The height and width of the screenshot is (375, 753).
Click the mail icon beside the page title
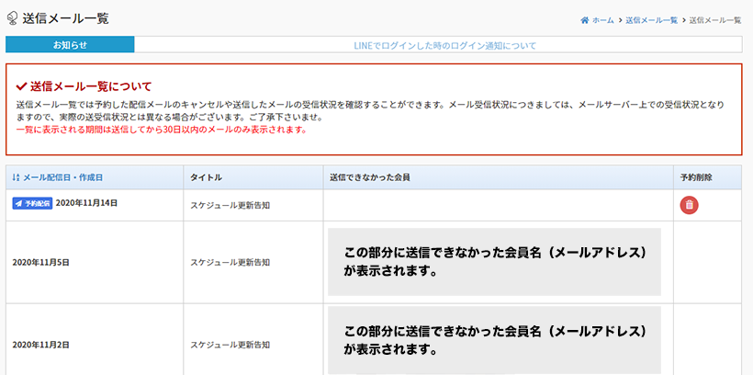pos(11,18)
